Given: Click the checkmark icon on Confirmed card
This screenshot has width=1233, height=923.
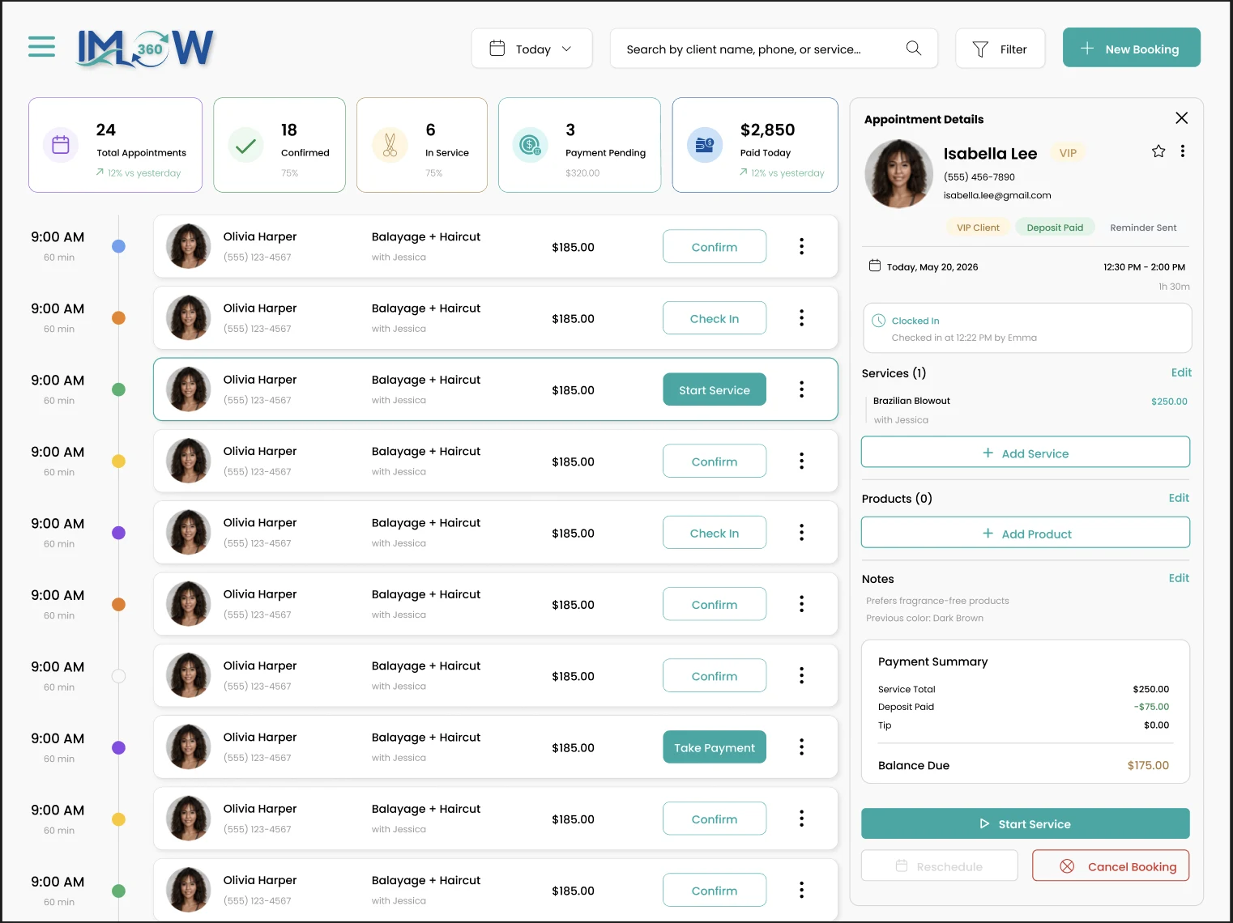Looking at the screenshot, I should [x=245, y=146].
